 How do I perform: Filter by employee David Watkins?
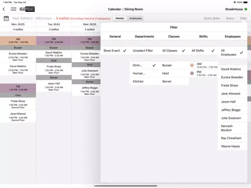(x=233, y=69)
